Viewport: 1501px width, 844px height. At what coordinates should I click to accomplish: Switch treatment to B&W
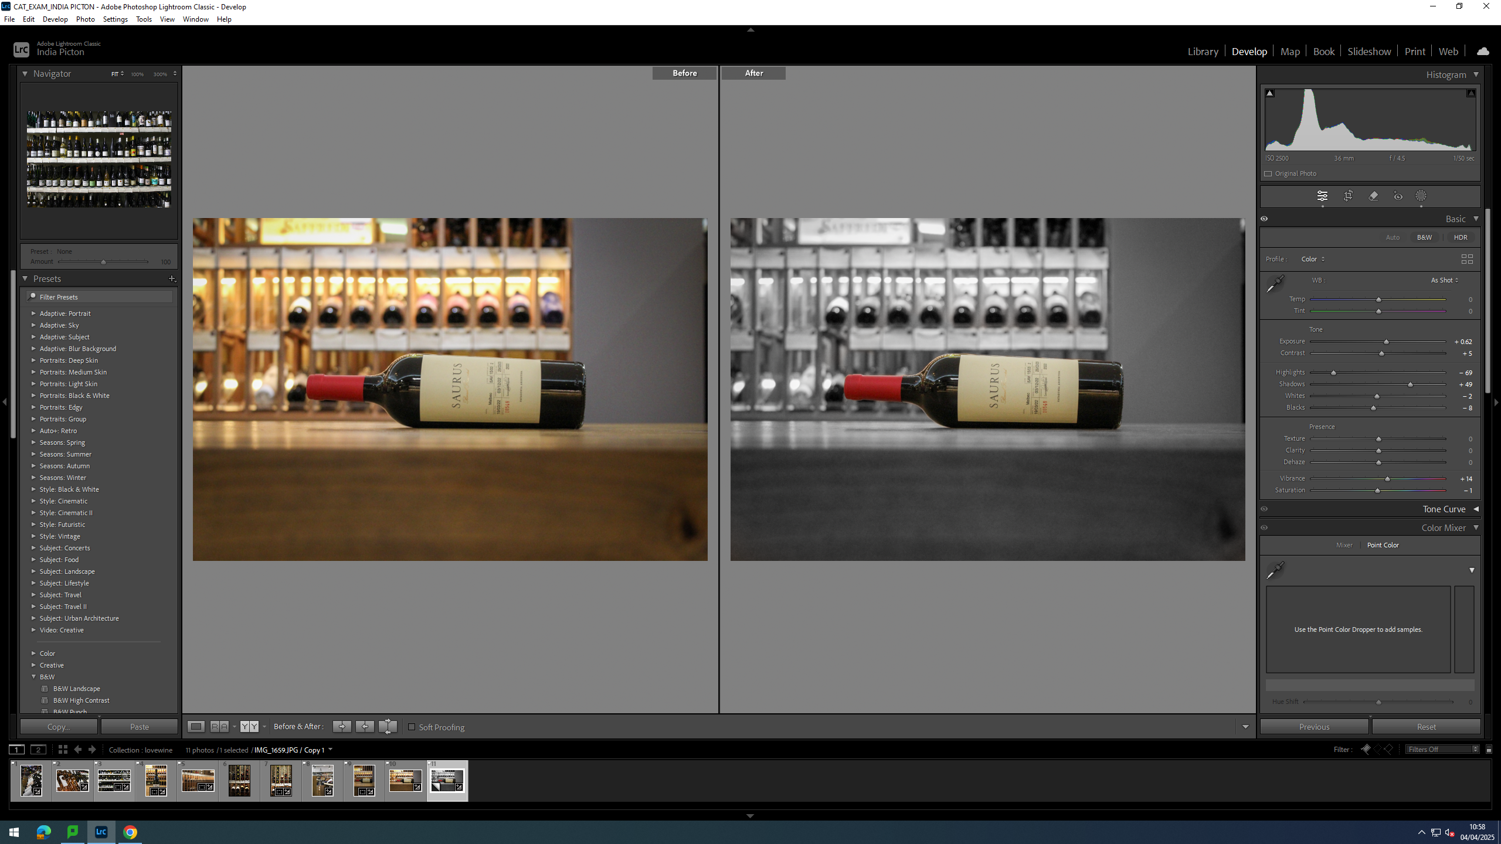(x=1425, y=237)
